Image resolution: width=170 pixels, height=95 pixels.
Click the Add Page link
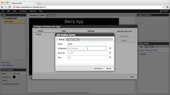(x=6, y=63)
